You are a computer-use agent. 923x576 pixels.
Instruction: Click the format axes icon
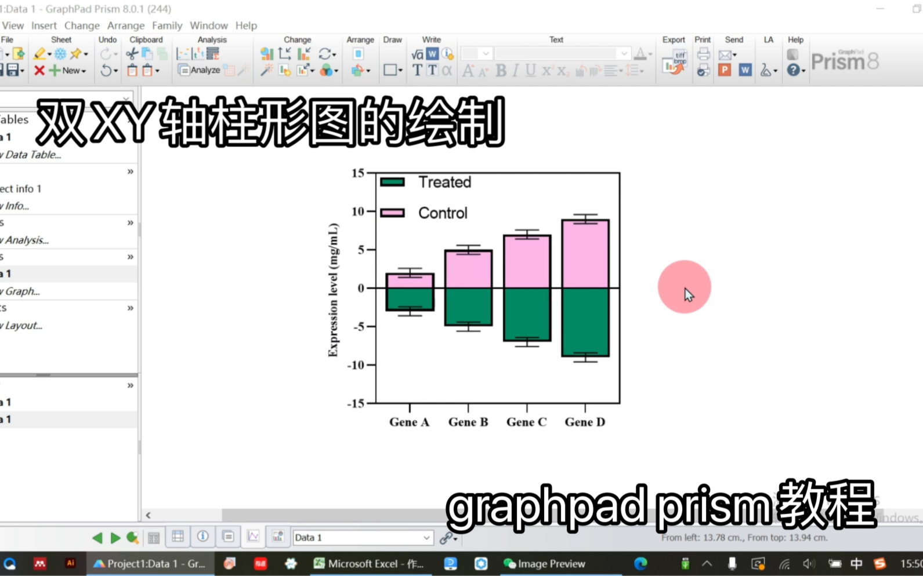tap(285, 54)
